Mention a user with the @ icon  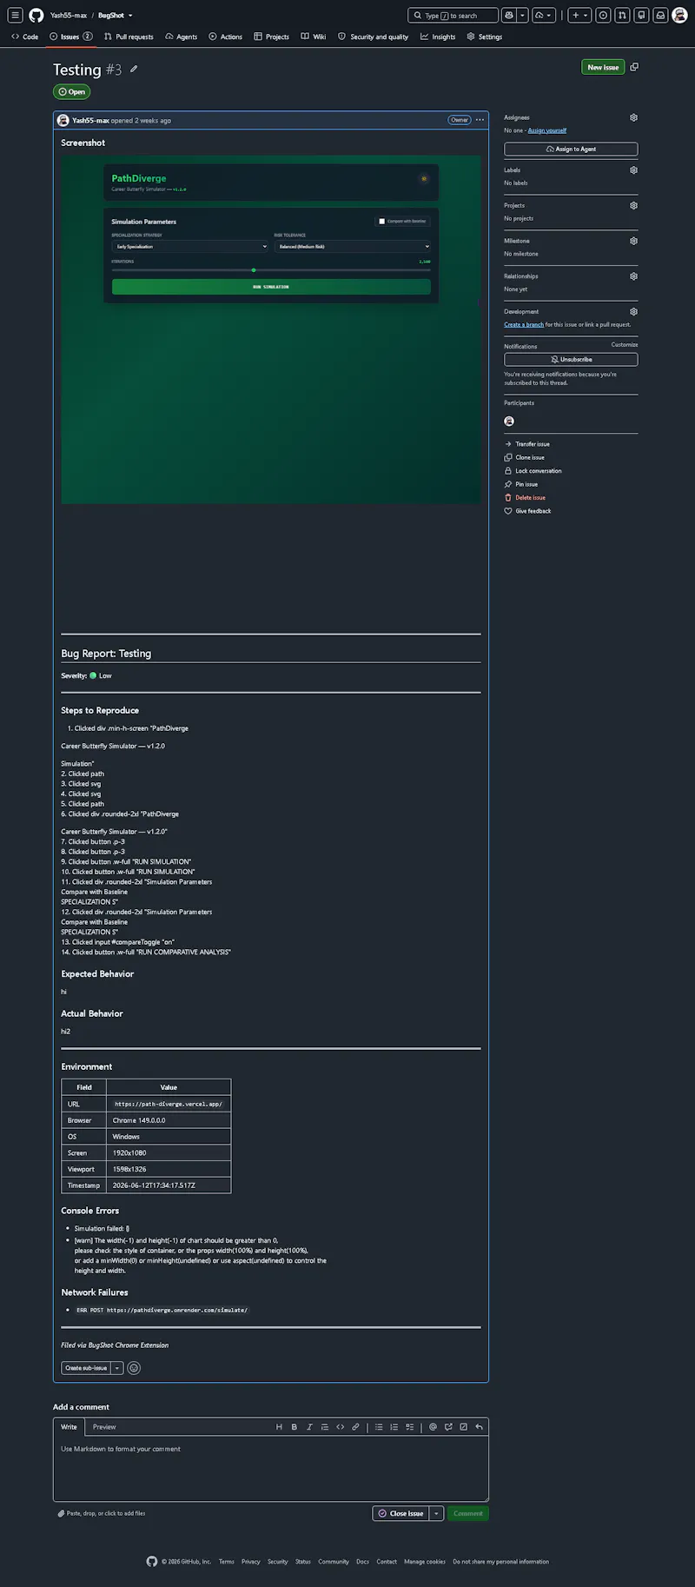click(x=433, y=1427)
